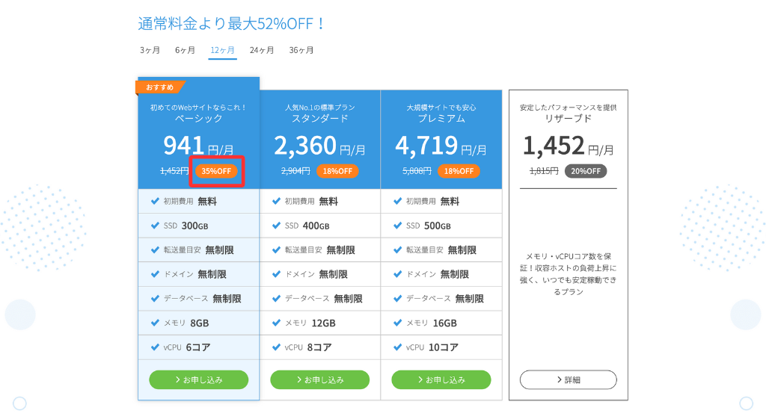Click the おすすめ ribbon on ベーシック
Image resolution: width=766 pixels, height=419 pixels.
(160, 87)
